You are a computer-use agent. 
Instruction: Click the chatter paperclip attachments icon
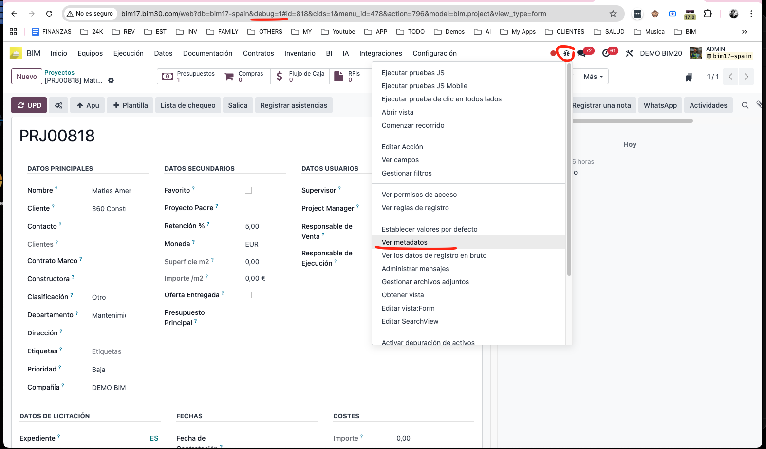(759, 105)
